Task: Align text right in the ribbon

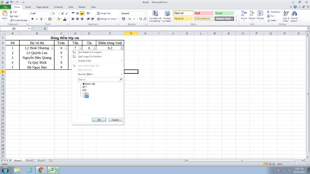Action: coord(82,19)
